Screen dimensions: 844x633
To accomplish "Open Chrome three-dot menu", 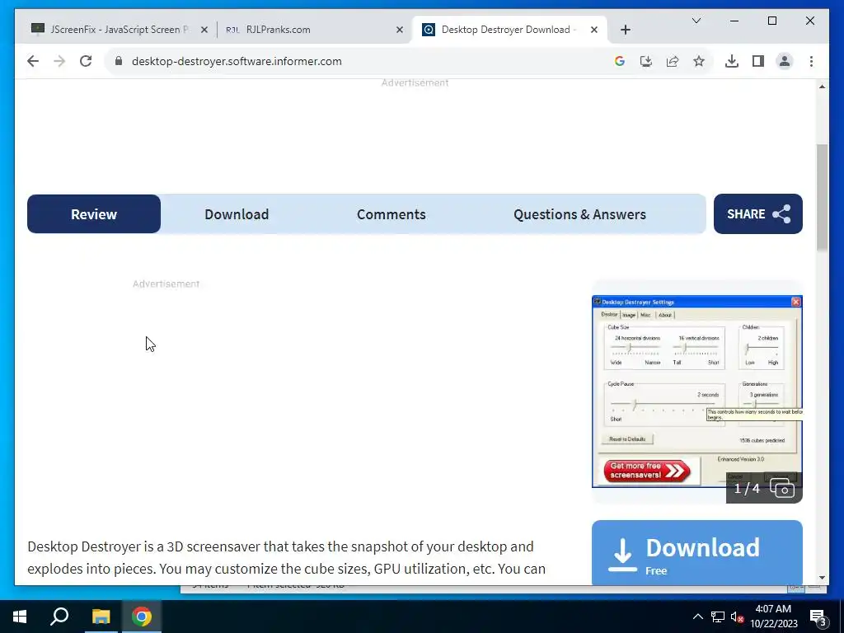I will [x=811, y=61].
